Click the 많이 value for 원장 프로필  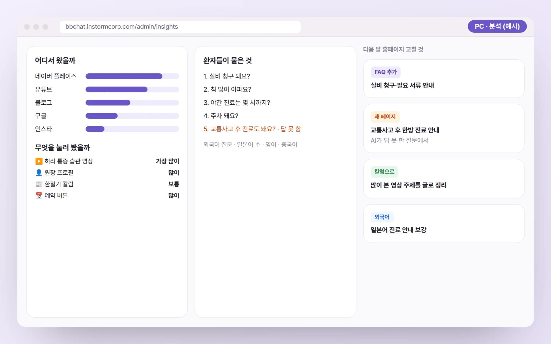[x=174, y=173]
